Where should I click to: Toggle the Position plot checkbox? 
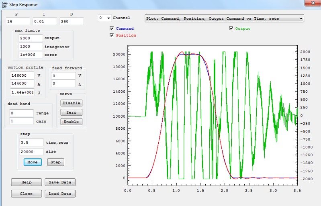coord(112,35)
